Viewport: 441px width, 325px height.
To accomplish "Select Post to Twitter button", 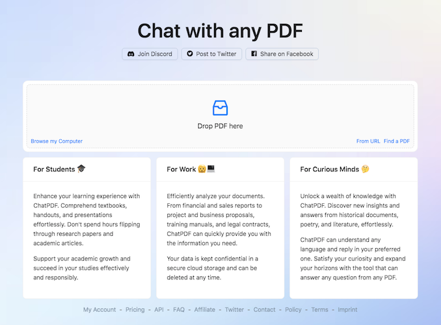I will pos(211,54).
